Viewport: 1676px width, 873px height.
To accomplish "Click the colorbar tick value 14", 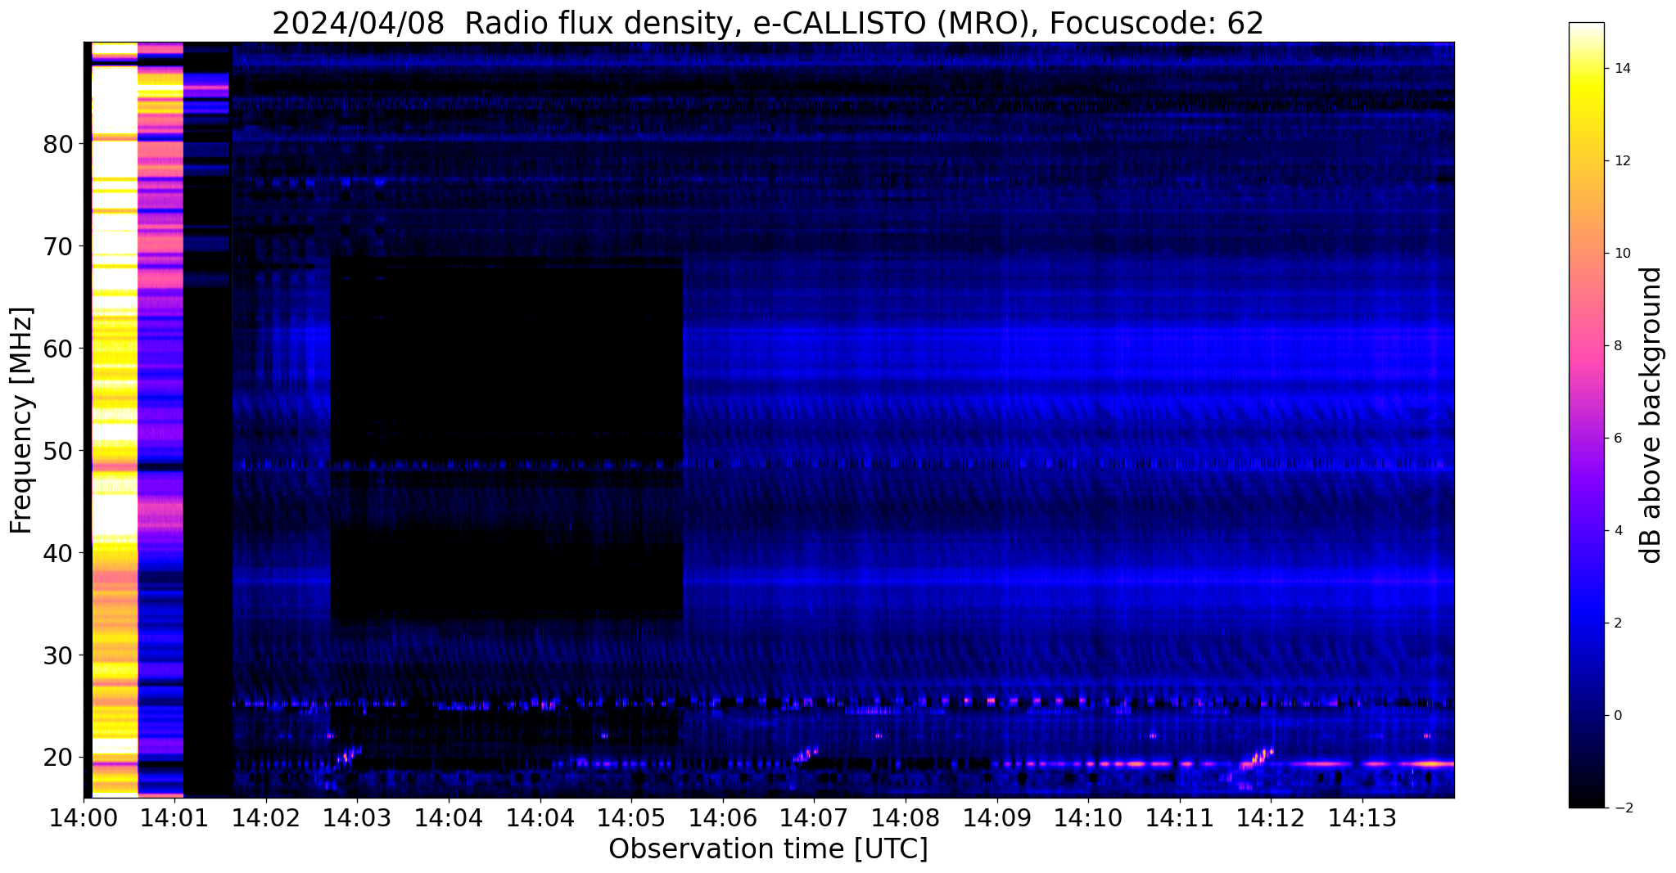I will pos(1621,69).
